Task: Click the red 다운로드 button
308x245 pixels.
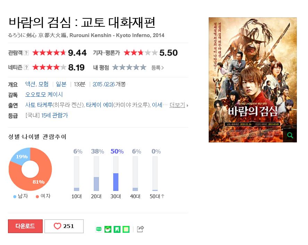Action: [25, 226]
